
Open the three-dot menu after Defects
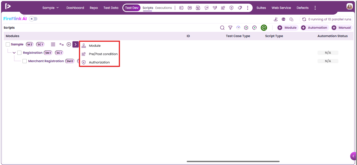(x=315, y=8)
